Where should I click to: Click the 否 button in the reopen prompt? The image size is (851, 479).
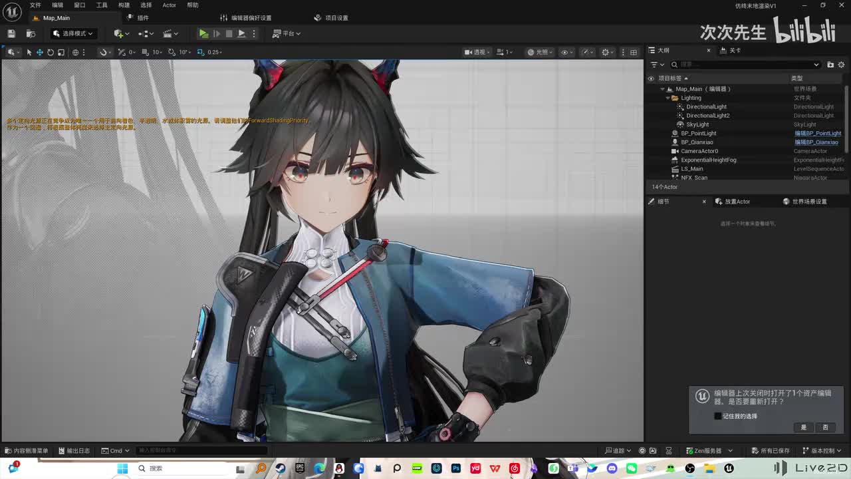coord(826,427)
